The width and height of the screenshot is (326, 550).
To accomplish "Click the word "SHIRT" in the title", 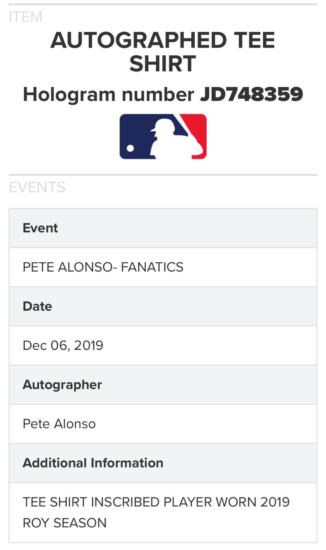I will click(163, 64).
